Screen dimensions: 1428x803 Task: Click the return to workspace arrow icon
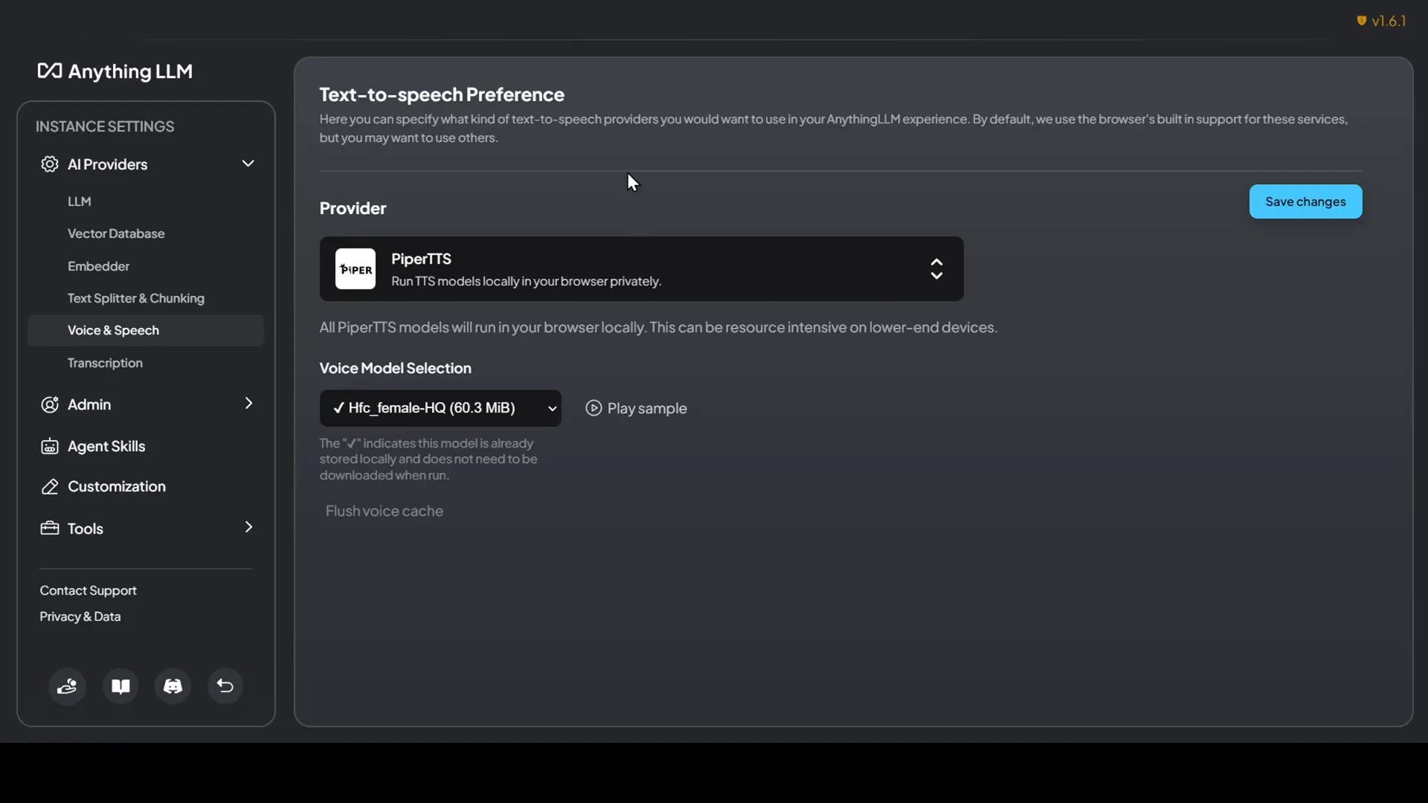coord(225,686)
